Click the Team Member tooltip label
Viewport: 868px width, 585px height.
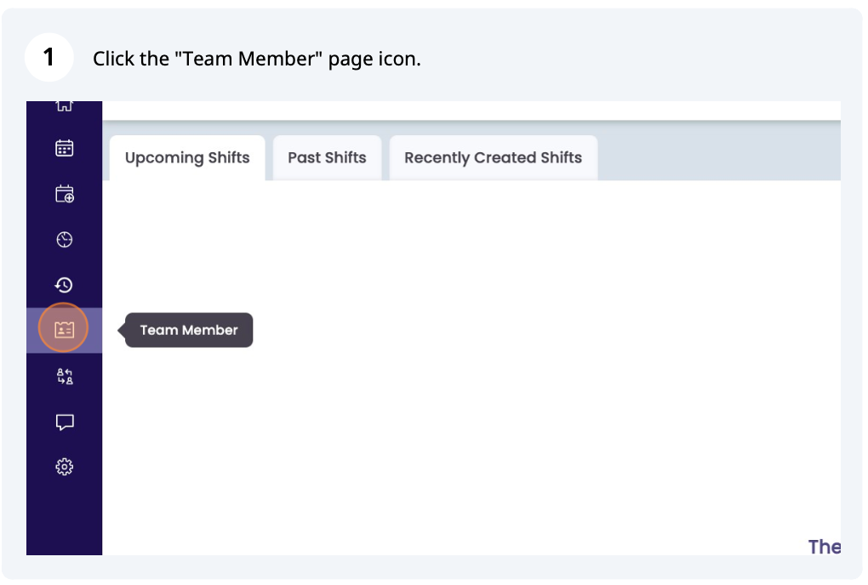(188, 330)
